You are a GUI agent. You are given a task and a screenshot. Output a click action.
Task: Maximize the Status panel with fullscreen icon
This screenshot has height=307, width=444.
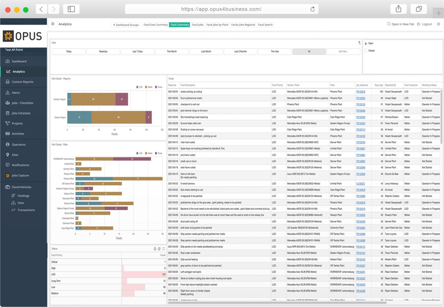[164, 249]
